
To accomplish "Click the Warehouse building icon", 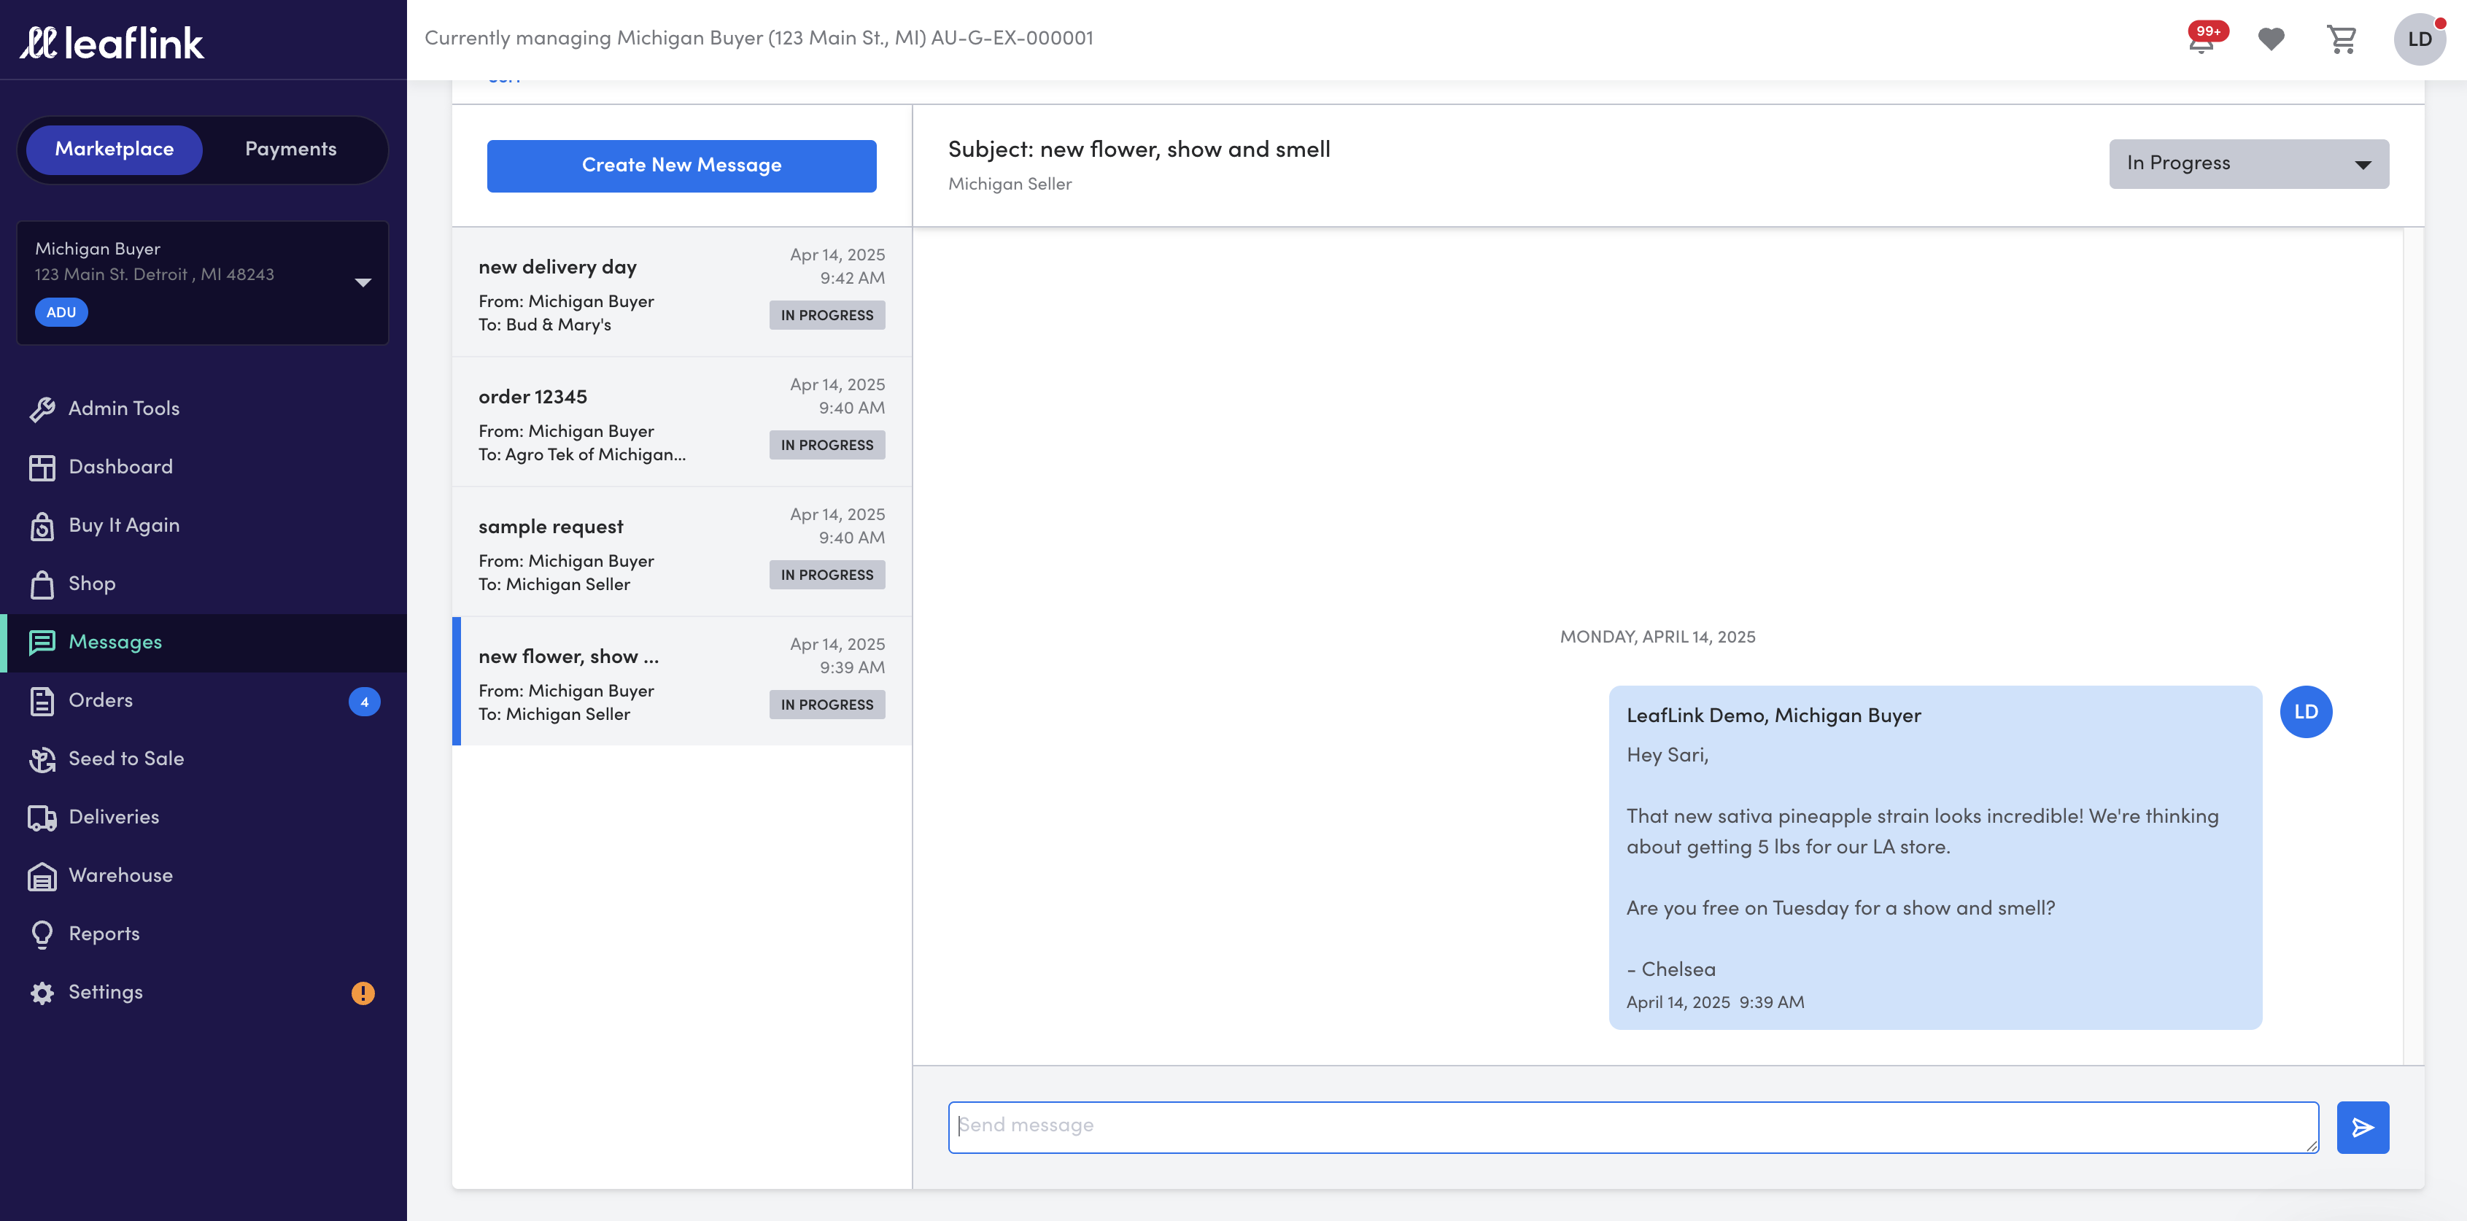I will coord(42,876).
